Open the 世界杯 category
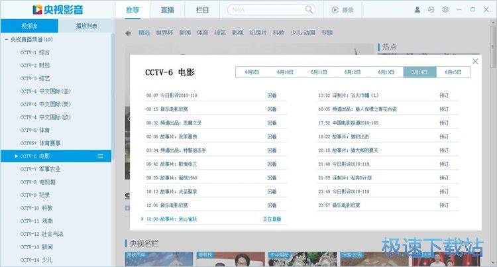497x267 pixels. pyautogui.click(x=164, y=32)
